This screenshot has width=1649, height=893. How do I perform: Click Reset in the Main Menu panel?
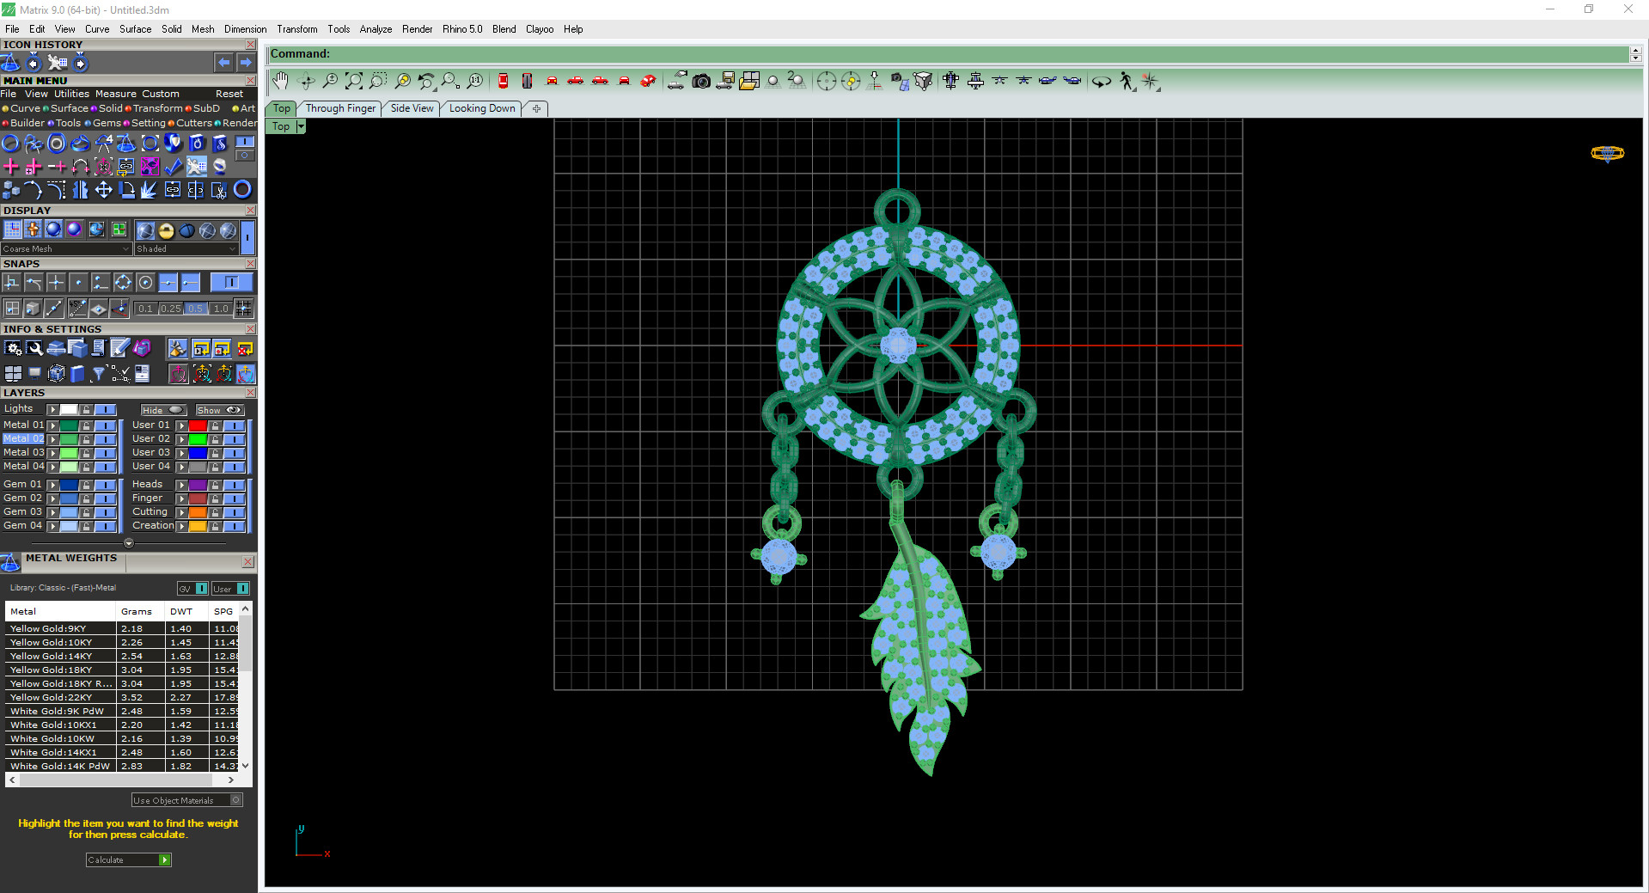coord(229,94)
